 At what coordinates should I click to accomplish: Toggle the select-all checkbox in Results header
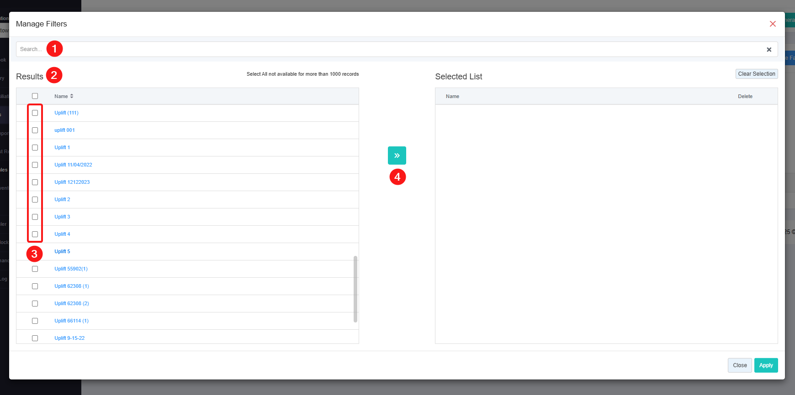[x=35, y=96]
